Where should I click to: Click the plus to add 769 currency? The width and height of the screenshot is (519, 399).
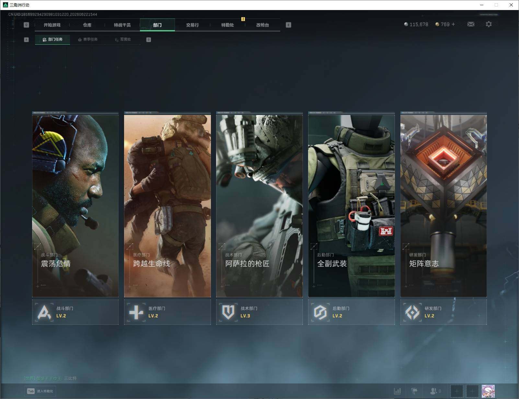click(x=453, y=24)
